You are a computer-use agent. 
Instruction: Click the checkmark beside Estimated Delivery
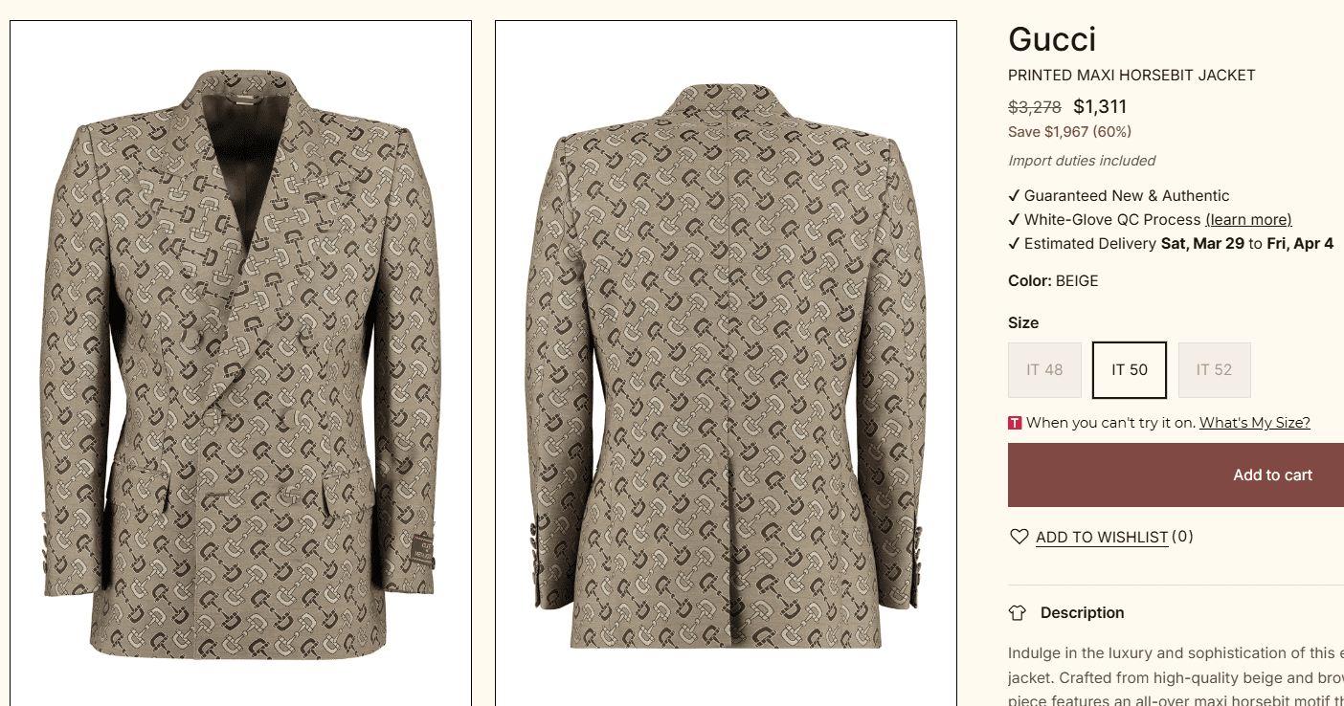point(1014,243)
